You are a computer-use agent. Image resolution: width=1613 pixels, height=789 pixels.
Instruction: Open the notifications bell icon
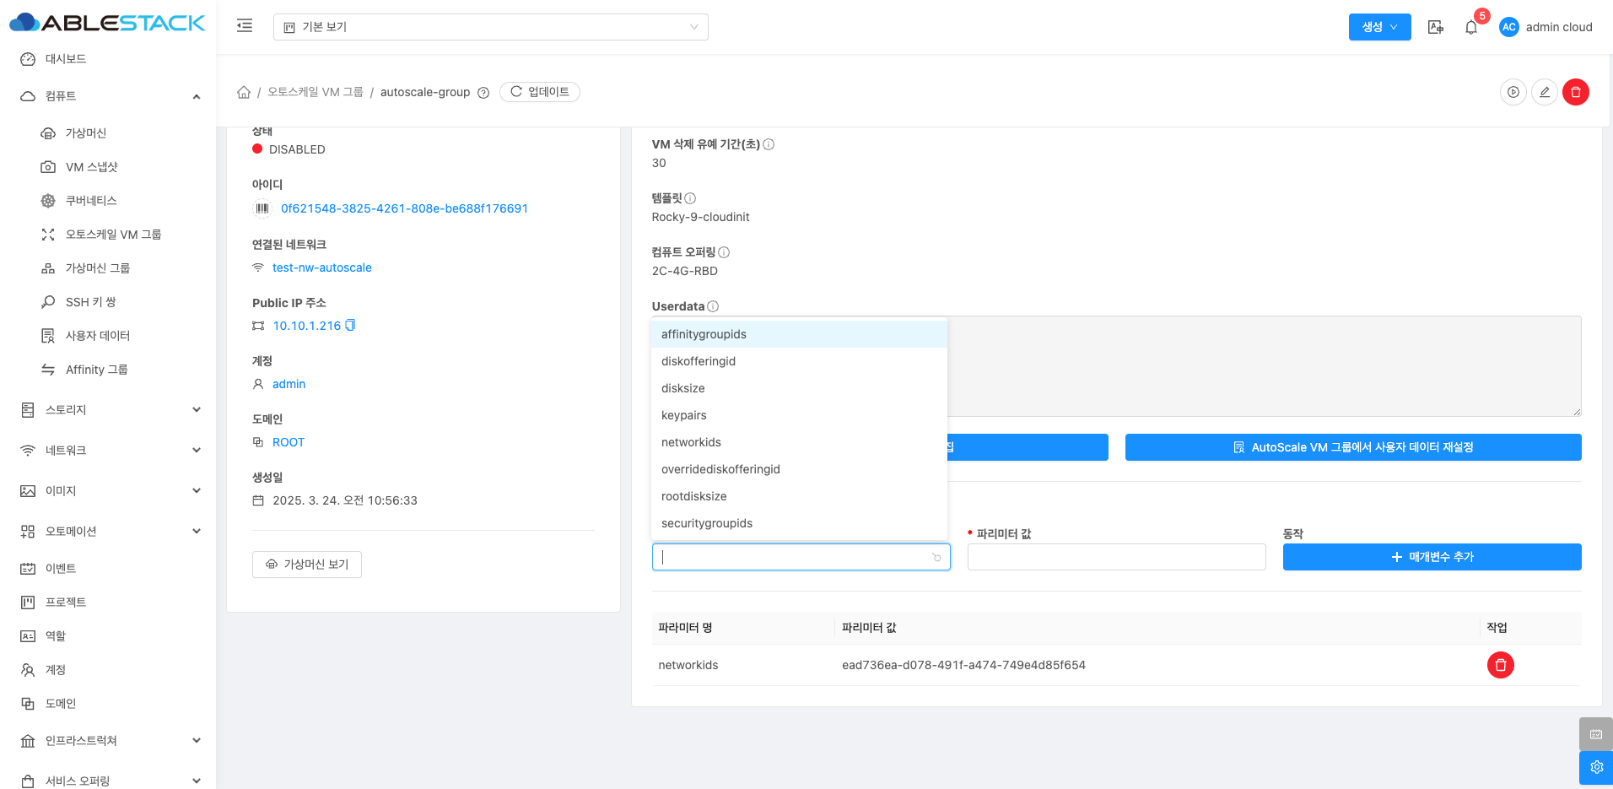[x=1470, y=27]
